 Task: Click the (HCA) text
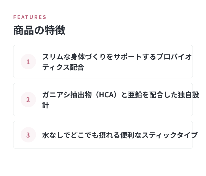pyautogui.click(x=106, y=95)
